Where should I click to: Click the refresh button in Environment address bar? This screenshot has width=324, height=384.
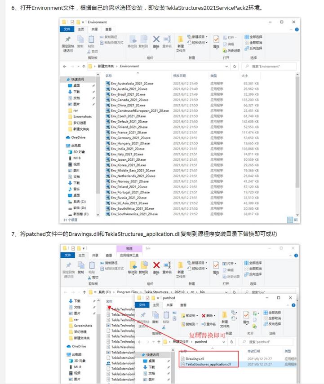click(234, 66)
